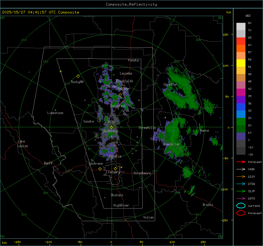Click the white 04DK arrow legend icon
The image size is (263, 246).
241,169
